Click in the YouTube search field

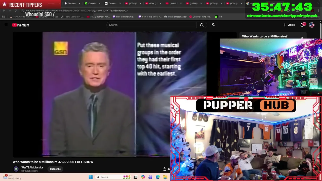tap(151, 25)
